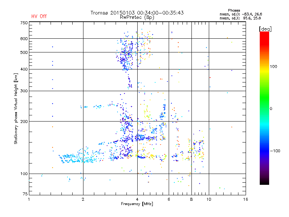Image resolution: width=289 pixels, height=217 pixels.
Task: Click colorbar tick label "100"
Action: 273,67
